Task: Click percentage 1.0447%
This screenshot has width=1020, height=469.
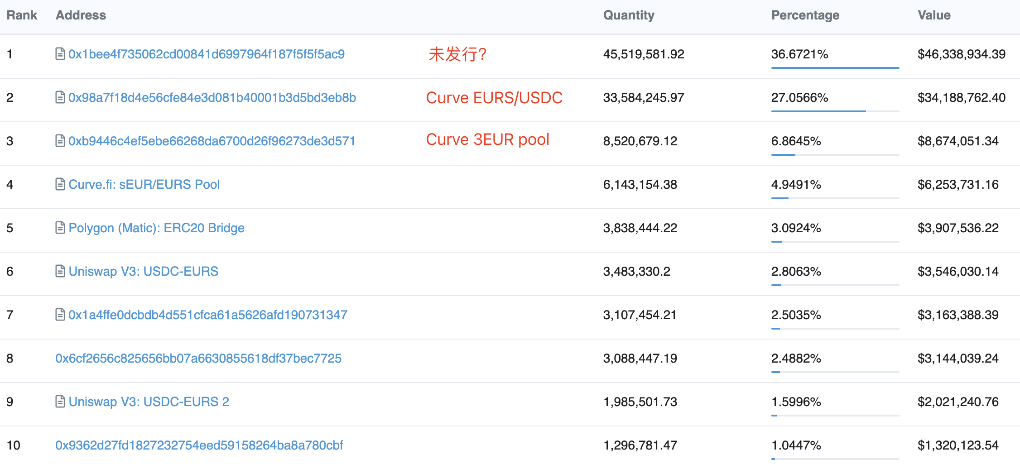Action: tap(796, 445)
